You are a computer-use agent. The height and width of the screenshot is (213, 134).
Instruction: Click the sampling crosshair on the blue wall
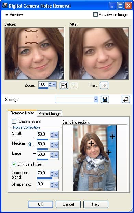coord(112,137)
